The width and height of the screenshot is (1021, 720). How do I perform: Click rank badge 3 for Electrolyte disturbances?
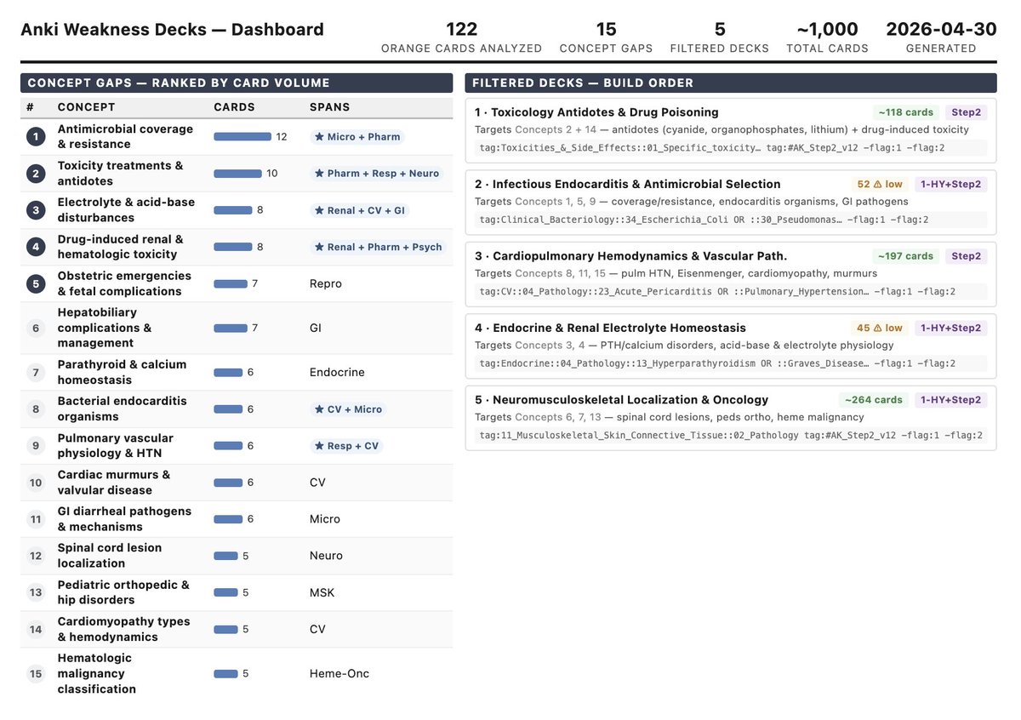point(36,210)
